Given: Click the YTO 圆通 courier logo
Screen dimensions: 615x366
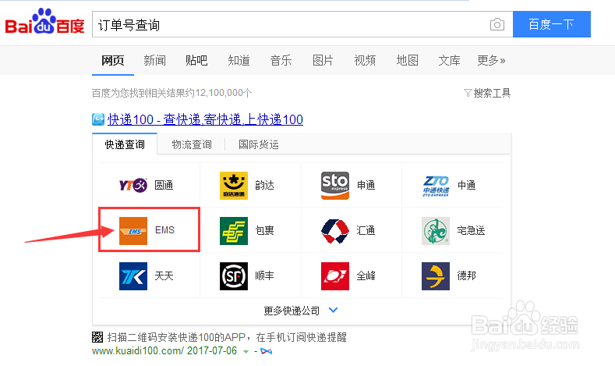Looking at the screenshot, I should (x=133, y=185).
